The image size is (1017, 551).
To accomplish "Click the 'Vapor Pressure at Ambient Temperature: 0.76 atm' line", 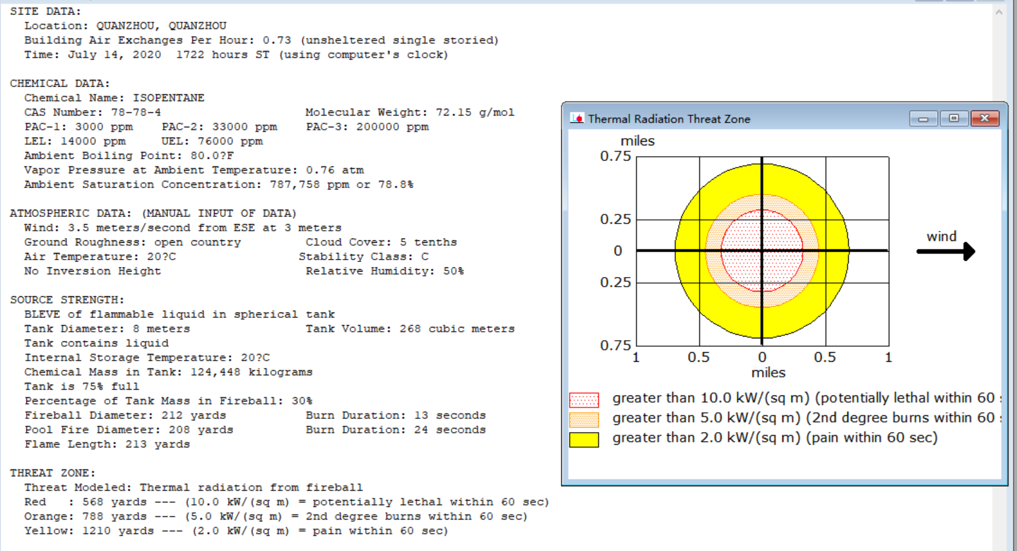I will 194,170.
